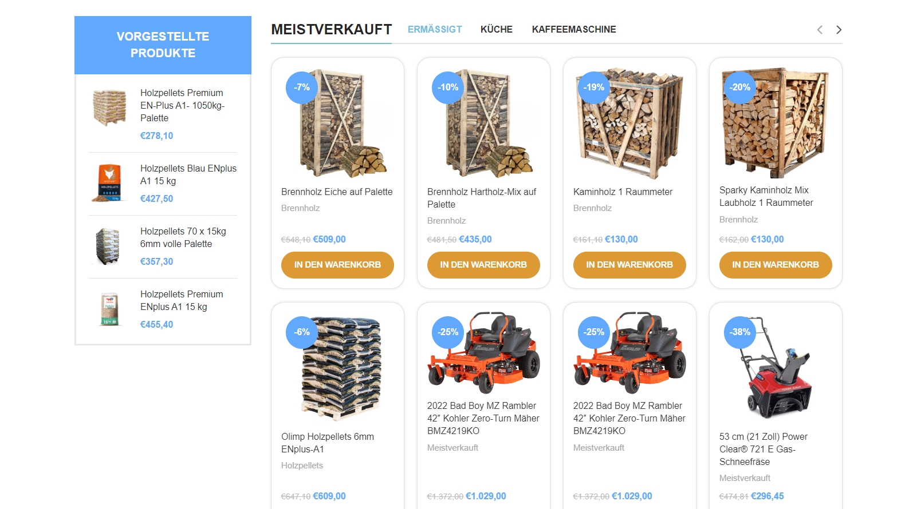Viewport: 913px width, 509px height.
Task: Click the -38% discount badge on snow blower
Action: (740, 332)
